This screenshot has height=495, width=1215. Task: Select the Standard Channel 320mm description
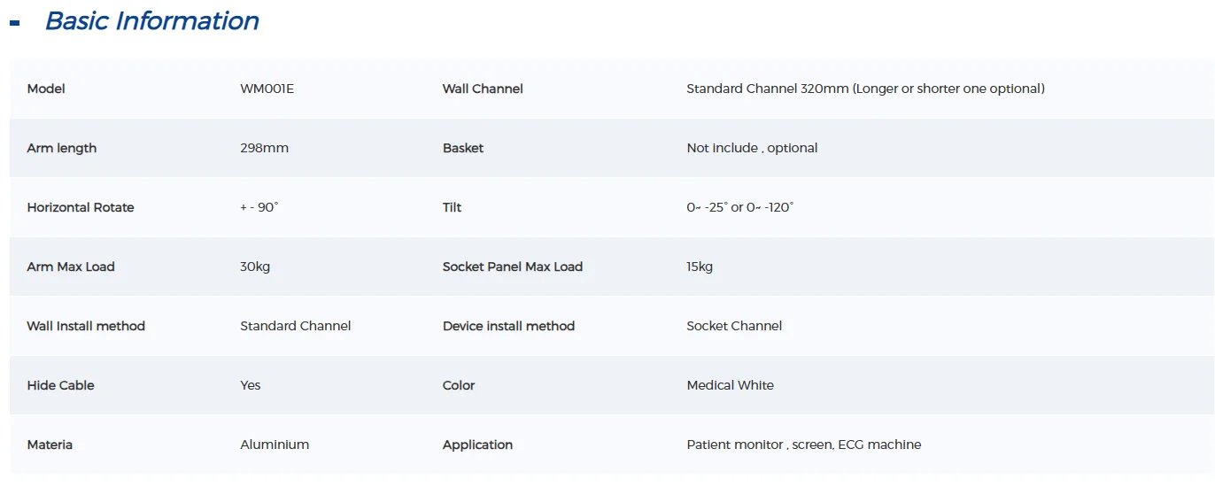click(865, 89)
